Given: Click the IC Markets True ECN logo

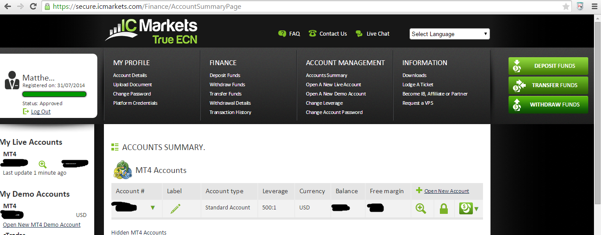Looking at the screenshot, I should coord(151,31).
